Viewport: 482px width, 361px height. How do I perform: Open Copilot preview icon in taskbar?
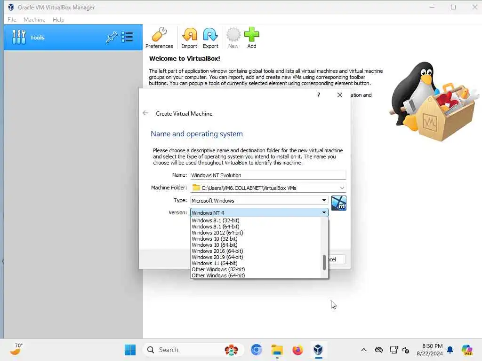click(467, 350)
